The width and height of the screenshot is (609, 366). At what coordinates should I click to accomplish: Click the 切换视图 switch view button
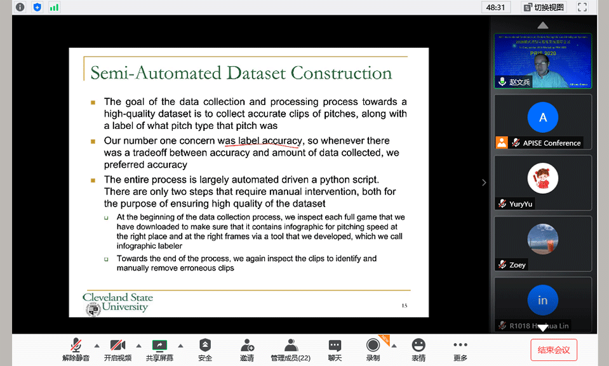544,8
